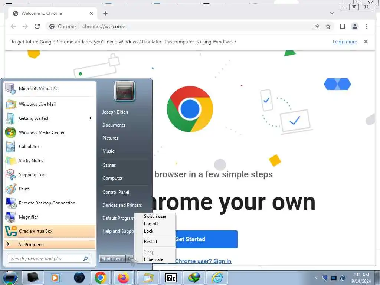
Task: Open Chrome tab search chevron
Action: coord(332,13)
